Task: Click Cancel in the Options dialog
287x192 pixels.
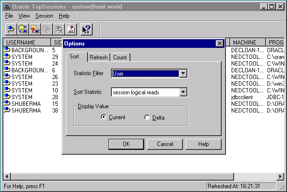Action: [x=165, y=144]
